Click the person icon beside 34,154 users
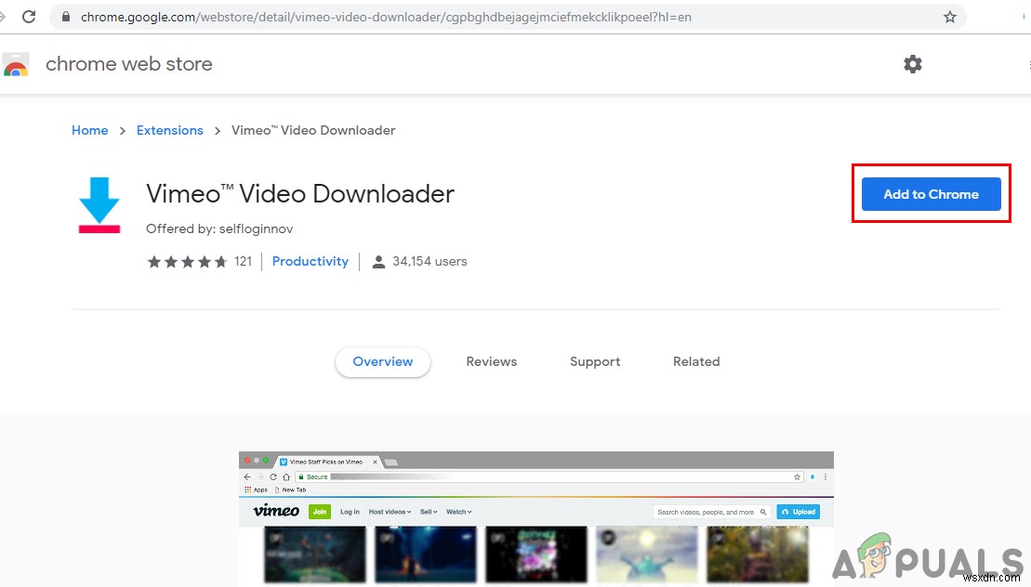 pos(378,261)
